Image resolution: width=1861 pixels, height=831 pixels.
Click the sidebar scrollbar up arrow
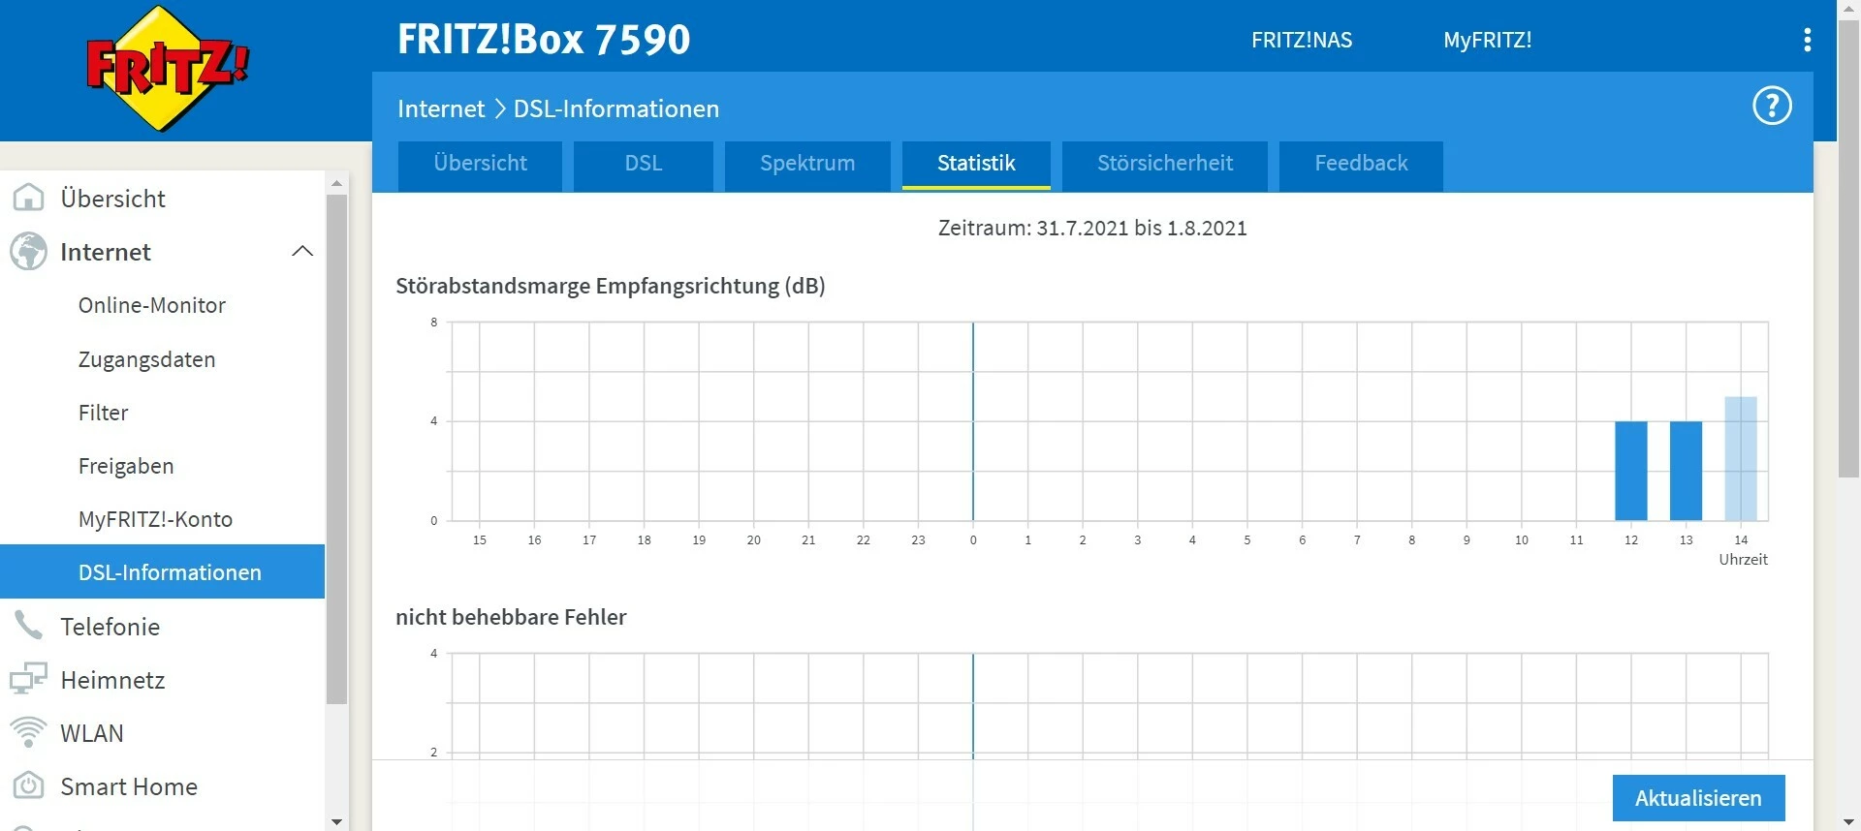tap(336, 183)
